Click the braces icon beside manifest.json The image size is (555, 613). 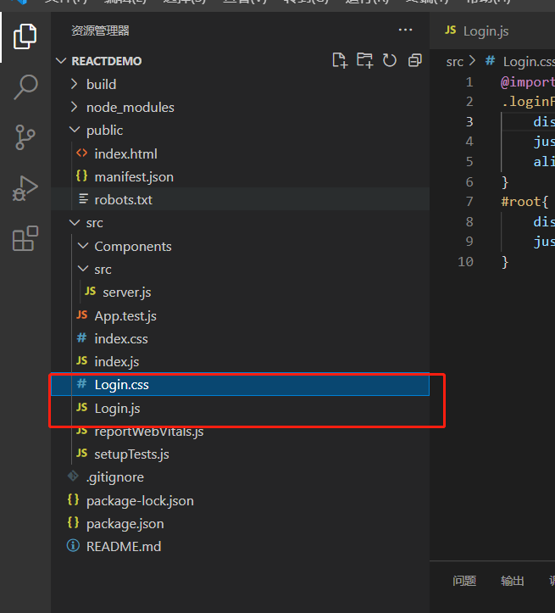(x=81, y=176)
